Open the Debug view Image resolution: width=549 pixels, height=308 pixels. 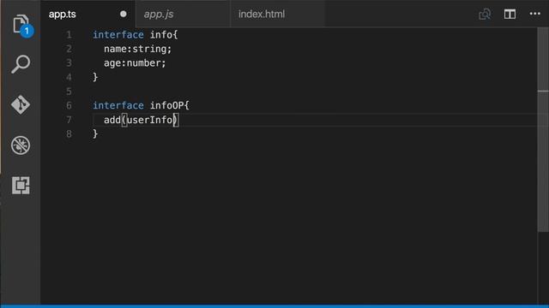pos(21,145)
